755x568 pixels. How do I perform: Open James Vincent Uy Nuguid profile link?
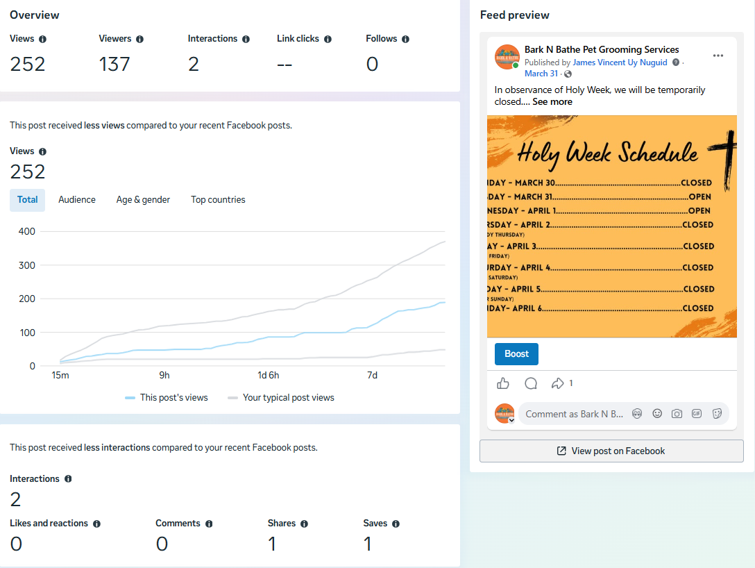click(x=620, y=62)
